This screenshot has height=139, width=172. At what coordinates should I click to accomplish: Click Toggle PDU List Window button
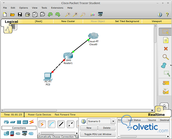[98, 134]
